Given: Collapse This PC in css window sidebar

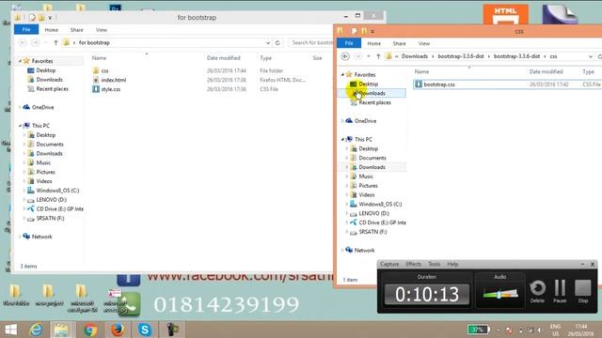Looking at the screenshot, I should click(x=342, y=140).
